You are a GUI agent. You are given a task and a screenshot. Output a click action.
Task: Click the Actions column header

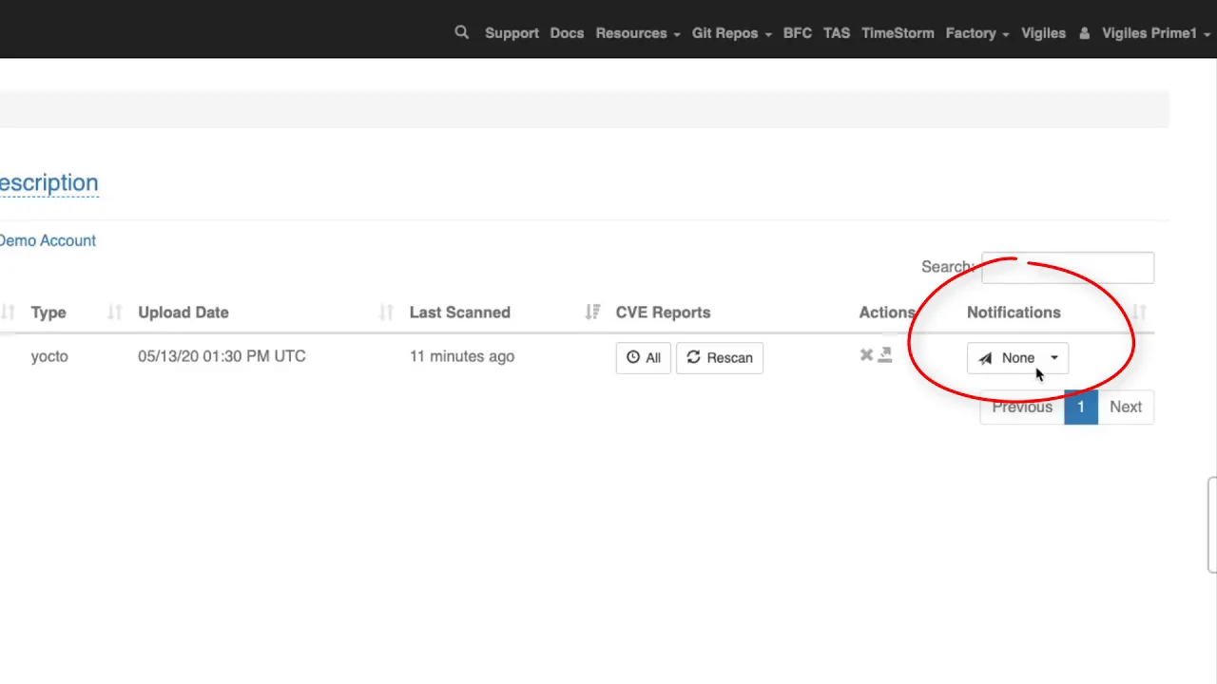coord(887,313)
